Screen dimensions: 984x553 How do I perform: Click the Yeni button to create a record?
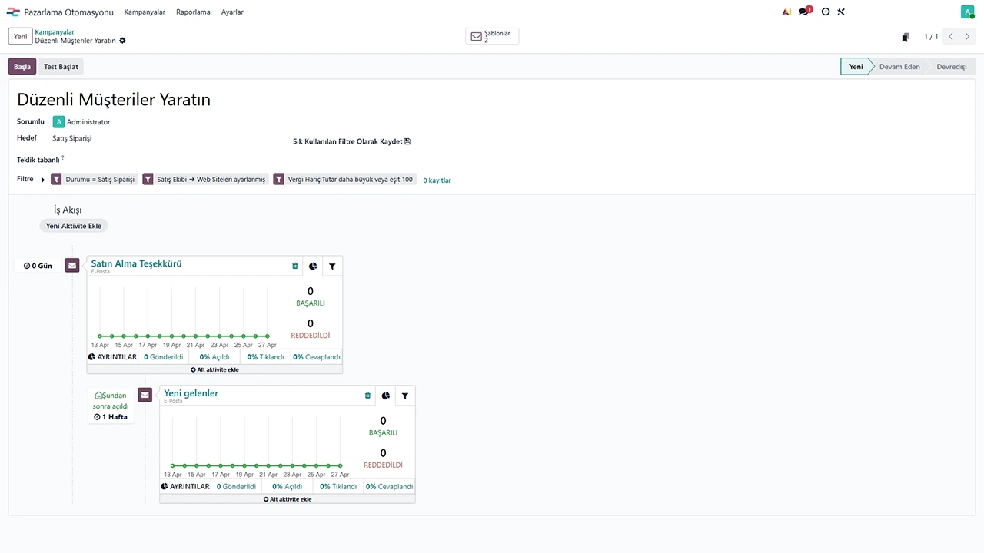pyautogui.click(x=20, y=36)
